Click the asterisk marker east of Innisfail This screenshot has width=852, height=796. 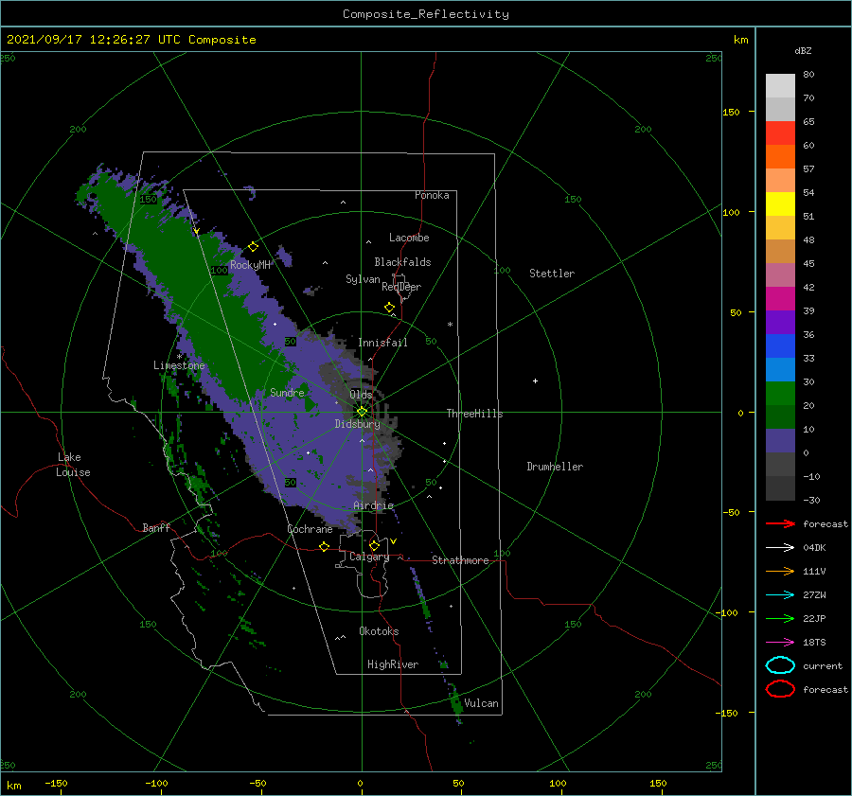coord(450,325)
